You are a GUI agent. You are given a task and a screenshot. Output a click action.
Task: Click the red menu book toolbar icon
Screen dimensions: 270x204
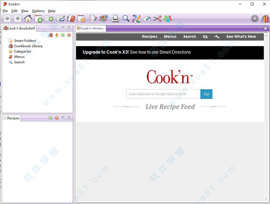tap(71, 18)
